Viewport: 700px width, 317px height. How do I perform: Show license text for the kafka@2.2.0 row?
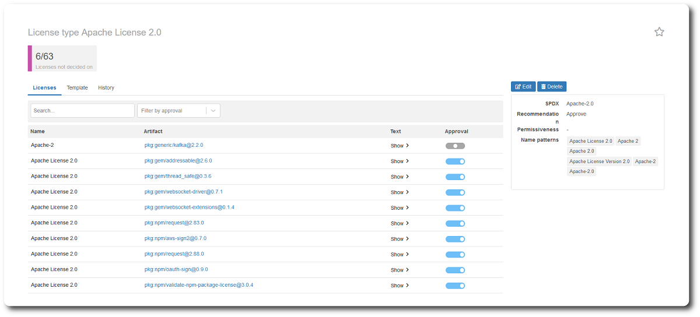click(x=400, y=146)
